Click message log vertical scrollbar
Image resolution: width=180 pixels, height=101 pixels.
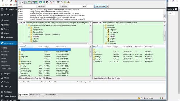tap(165, 16)
